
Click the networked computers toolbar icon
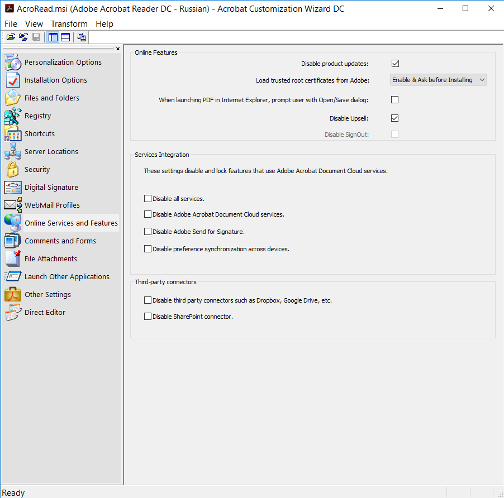click(x=82, y=37)
